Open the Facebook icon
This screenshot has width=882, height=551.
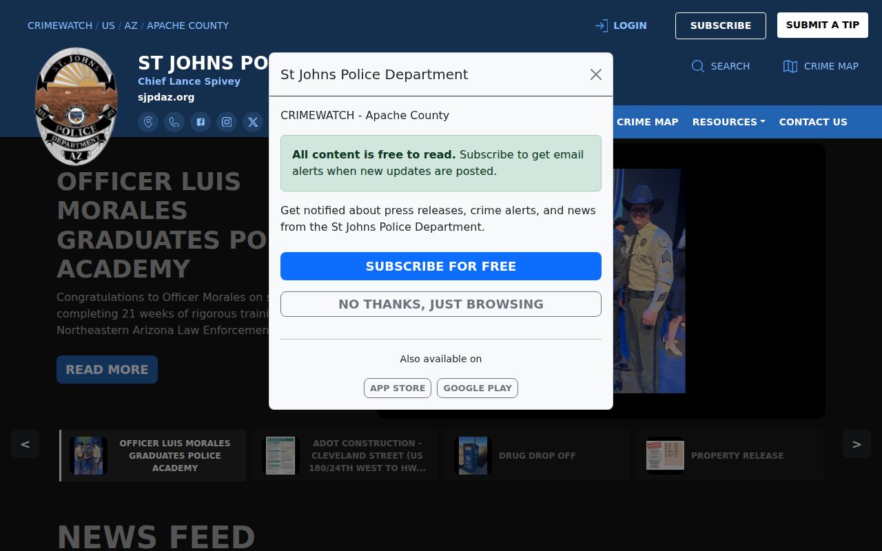(x=201, y=122)
